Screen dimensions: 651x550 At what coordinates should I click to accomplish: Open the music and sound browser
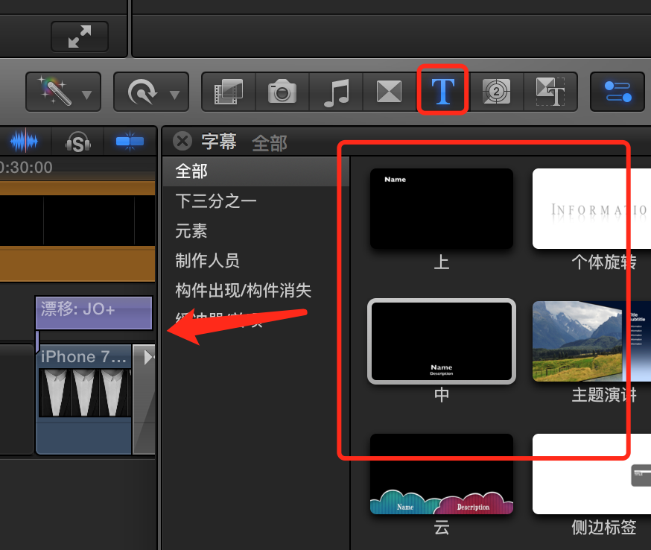pos(336,92)
